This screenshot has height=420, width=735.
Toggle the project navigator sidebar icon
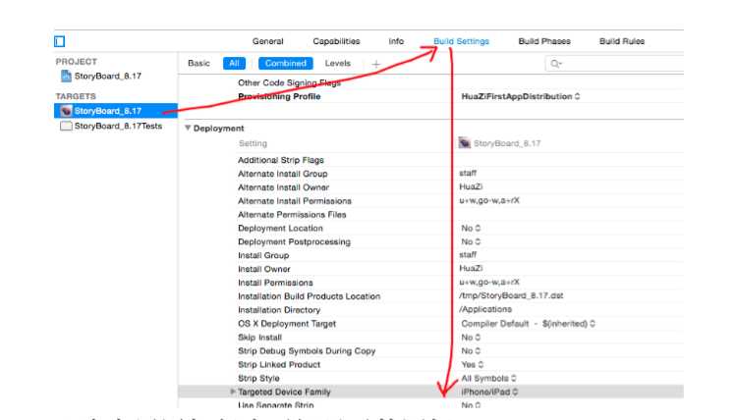(60, 41)
